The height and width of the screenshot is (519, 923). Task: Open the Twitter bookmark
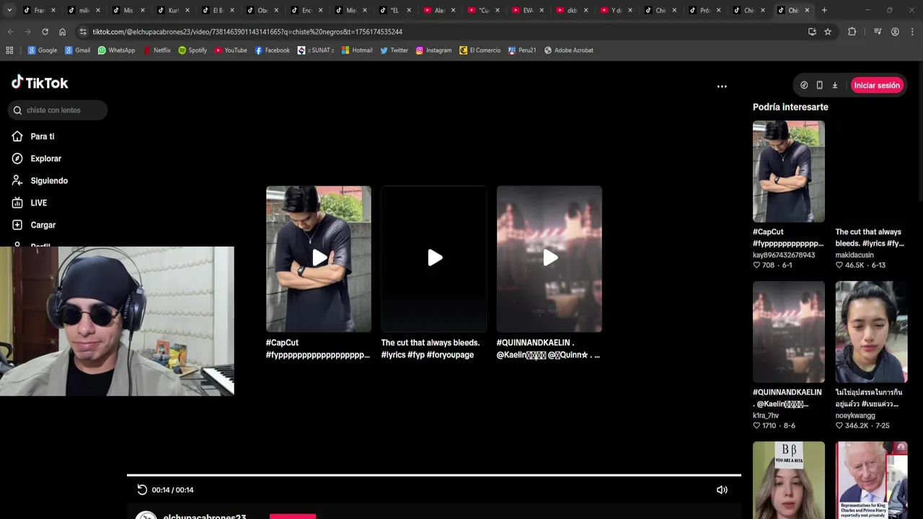394,50
